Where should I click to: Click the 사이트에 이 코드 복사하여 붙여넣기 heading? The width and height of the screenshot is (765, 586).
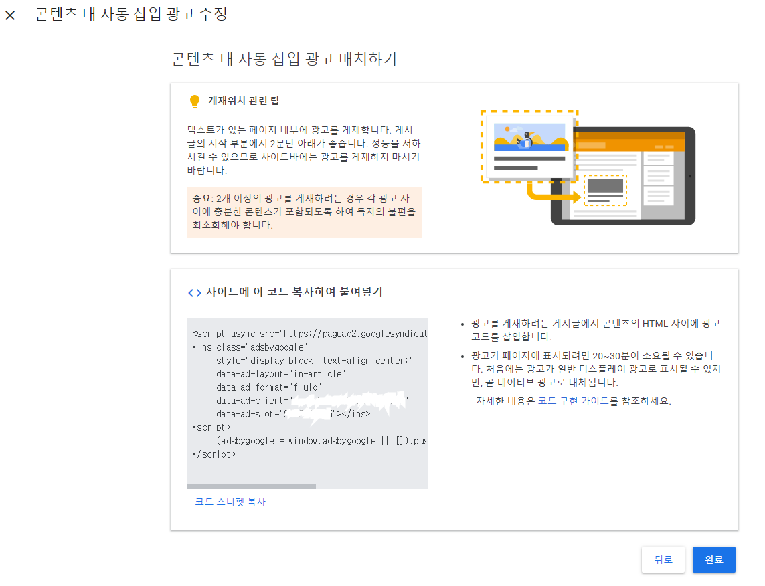point(294,292)
